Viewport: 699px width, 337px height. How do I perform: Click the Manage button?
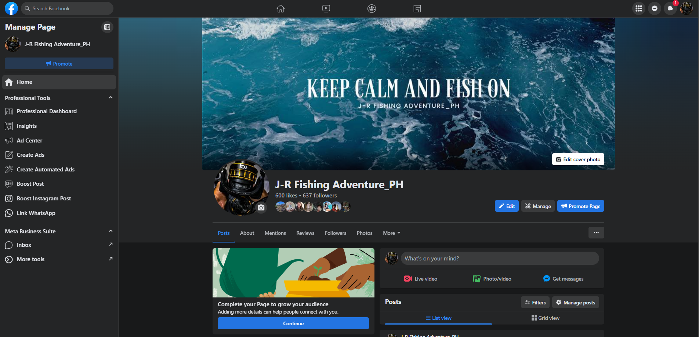click(x=538, y=206)
